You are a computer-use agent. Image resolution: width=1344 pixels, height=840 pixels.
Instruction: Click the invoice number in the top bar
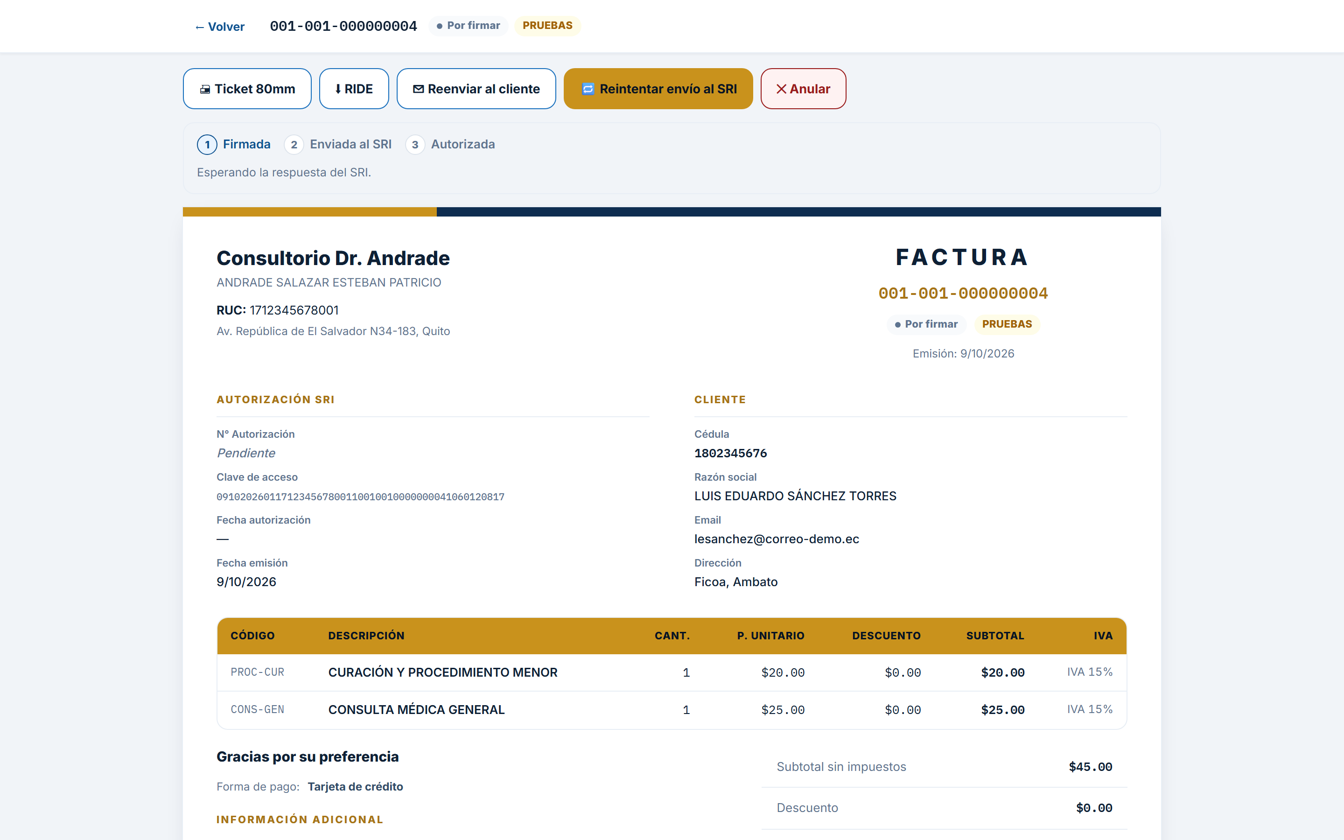tap(343, 26)
